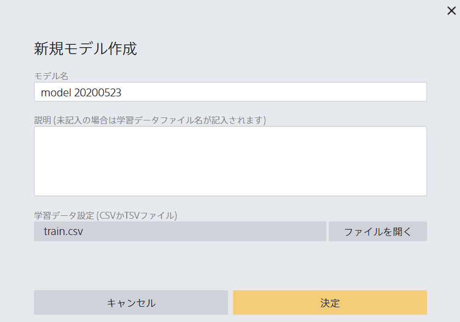Abort the dialog using キャンセル button
The width and height of the screenshot is (460, 322).
(131, 303)
